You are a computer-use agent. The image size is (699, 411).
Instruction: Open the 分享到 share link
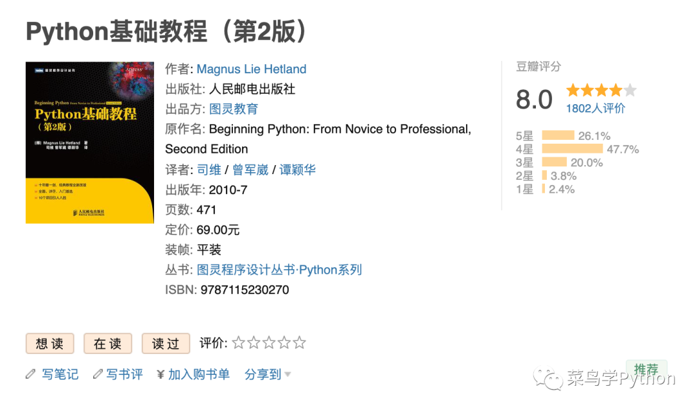tap(263, 374)
